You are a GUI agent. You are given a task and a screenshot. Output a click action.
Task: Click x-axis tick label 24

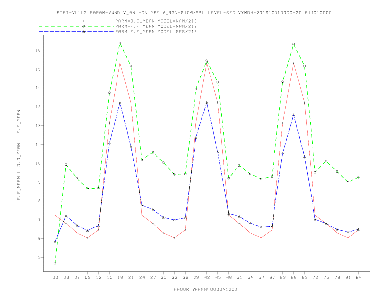click(x=142, y=277)
